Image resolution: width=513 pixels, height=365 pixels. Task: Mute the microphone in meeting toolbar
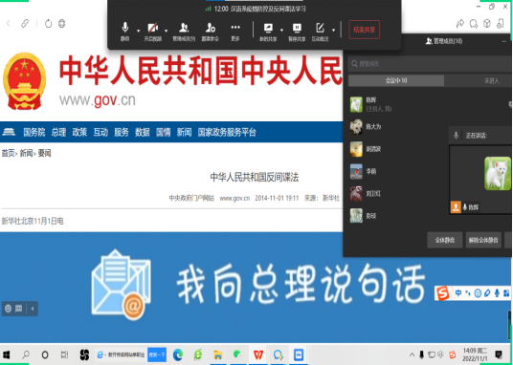pos(124,32)
